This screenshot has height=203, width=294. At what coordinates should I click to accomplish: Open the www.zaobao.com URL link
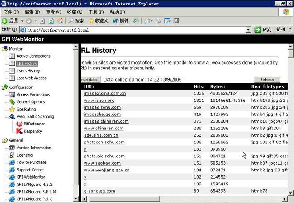(x=102, y=163)
